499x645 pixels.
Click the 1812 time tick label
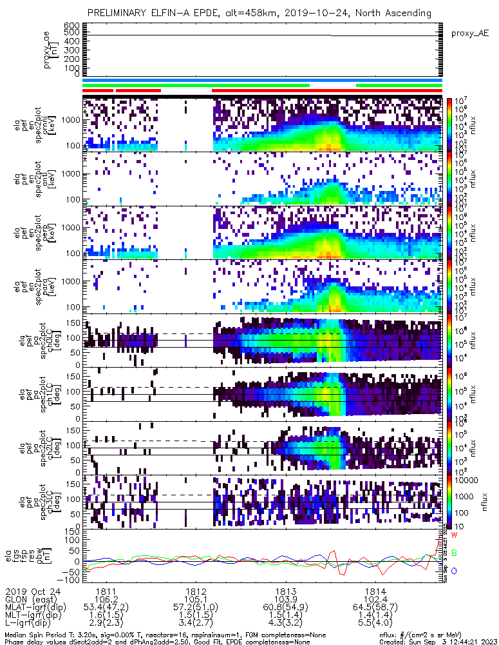tap(196, 591)
